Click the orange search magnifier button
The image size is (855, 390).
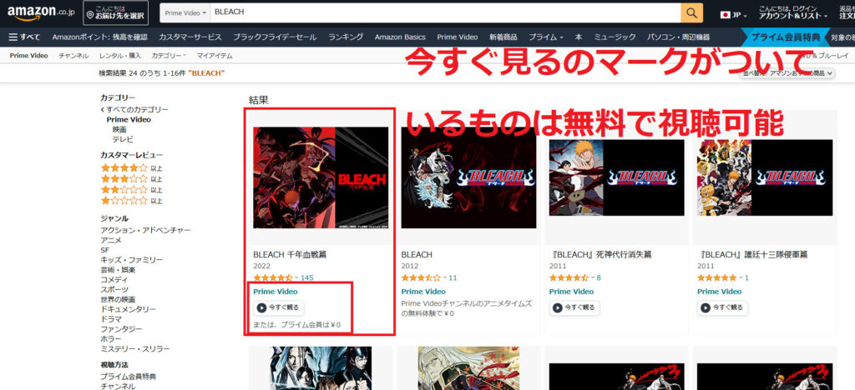point(691,13)
